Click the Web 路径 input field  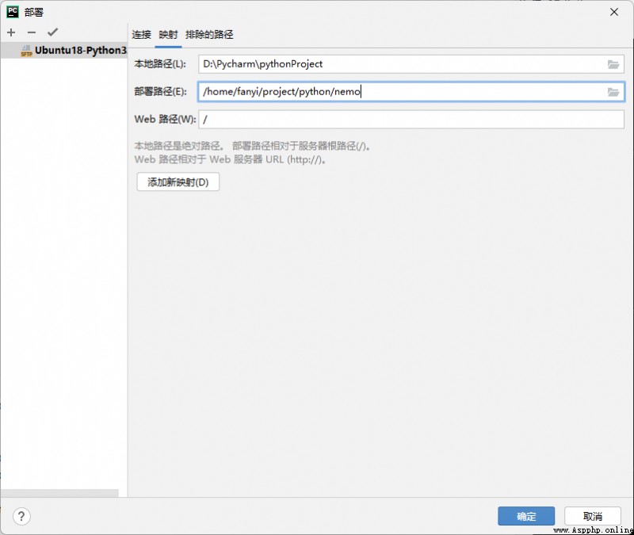[411, 120]
